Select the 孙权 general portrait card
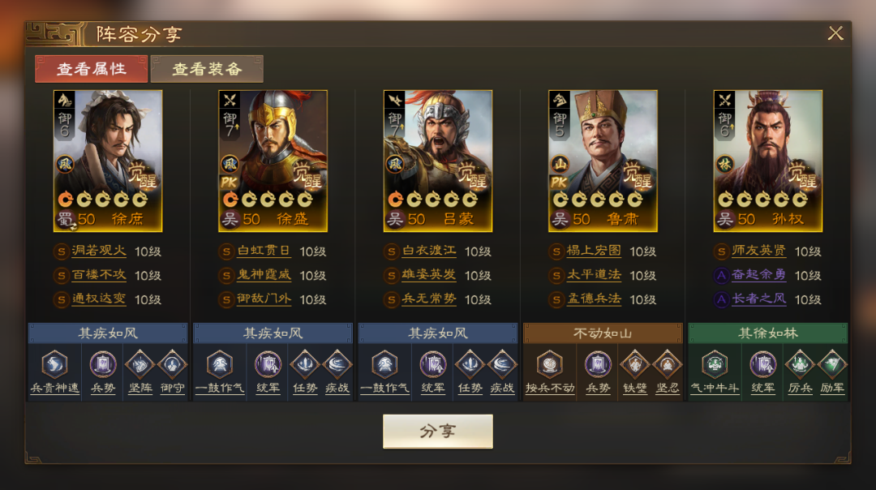876x490 pixels. [x=767, y=161]
